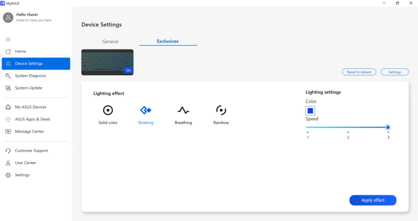Open the blue Color swatch picker
418x221 pixels.
[x=310, y=110]
